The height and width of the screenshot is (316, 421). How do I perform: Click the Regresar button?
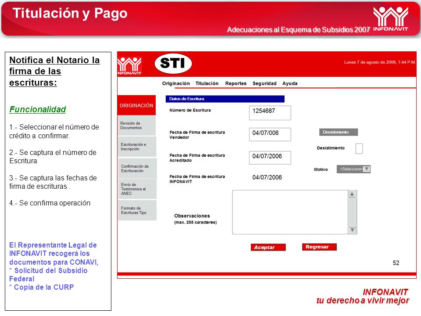[x=319, y=247]
